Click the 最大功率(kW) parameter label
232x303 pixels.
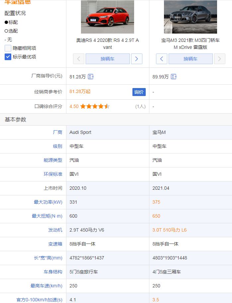pos(48,202)
